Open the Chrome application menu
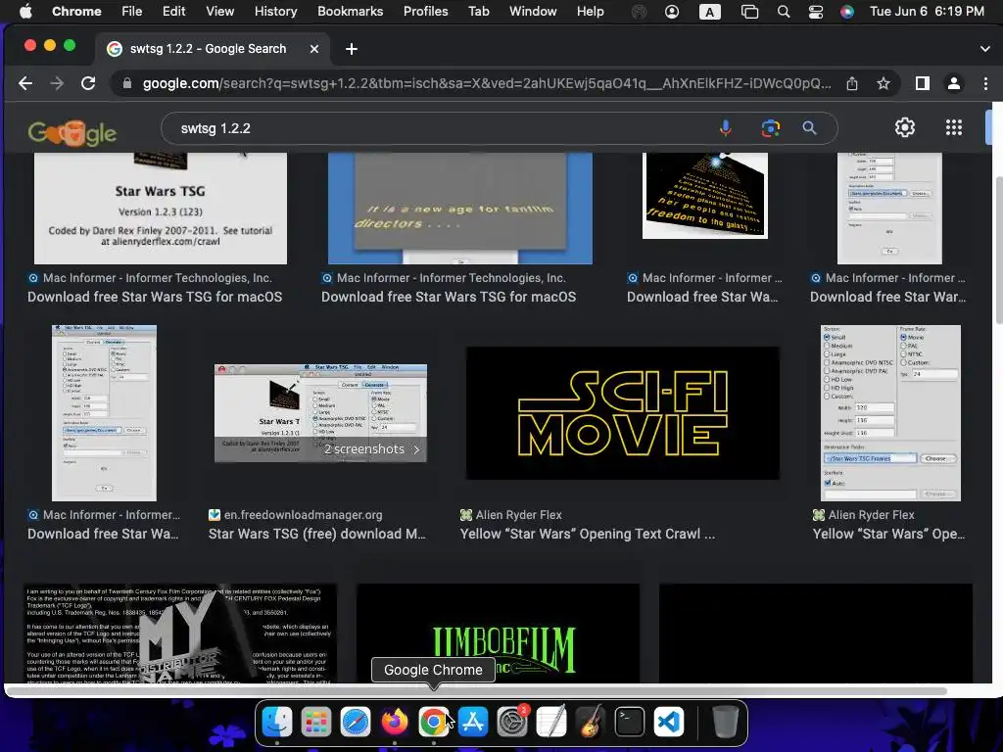This screenshot has width=1003, height=752. point(76,11)
